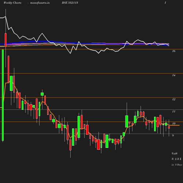Click the price axis label 16

(x=174, y=51)
